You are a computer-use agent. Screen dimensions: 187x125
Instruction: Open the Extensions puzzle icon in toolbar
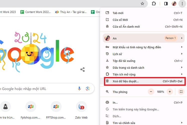154,3
